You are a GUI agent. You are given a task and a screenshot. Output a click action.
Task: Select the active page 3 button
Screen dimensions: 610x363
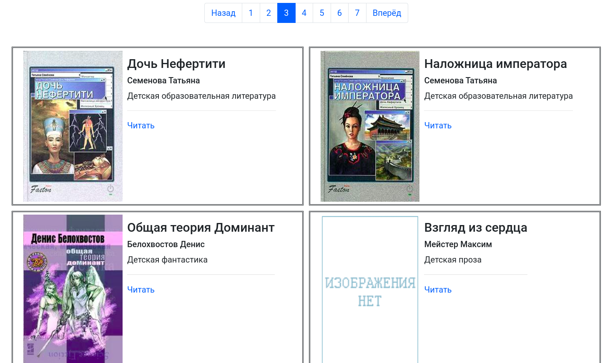[x=286, y=13]
